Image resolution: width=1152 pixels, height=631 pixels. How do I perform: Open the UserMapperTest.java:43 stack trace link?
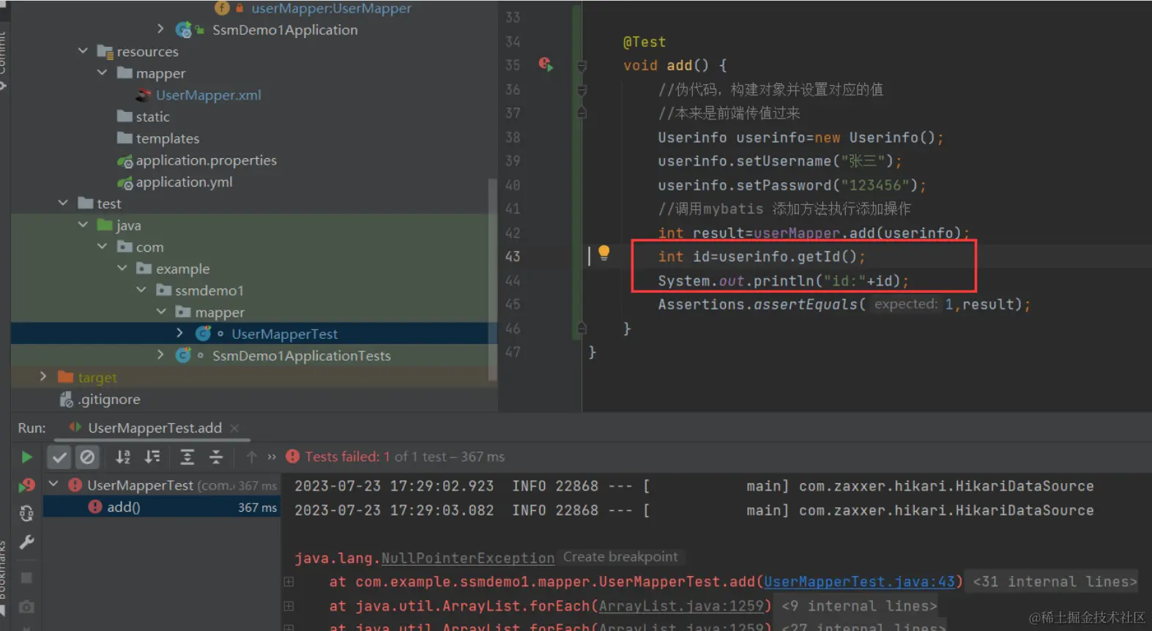pyautogui.click(x=860, y=582)
